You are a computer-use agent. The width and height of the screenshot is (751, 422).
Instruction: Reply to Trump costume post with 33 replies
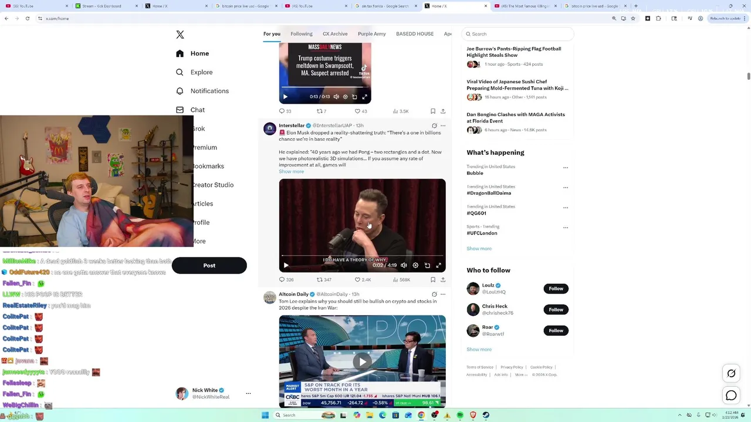[285, 111]
